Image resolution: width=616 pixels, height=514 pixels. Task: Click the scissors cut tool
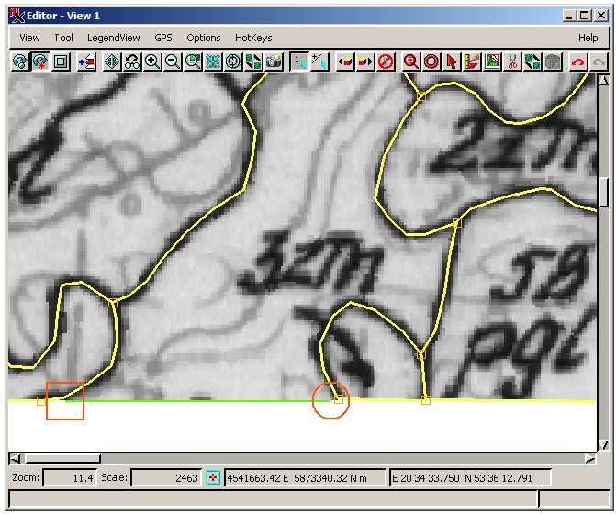[512, 61]
